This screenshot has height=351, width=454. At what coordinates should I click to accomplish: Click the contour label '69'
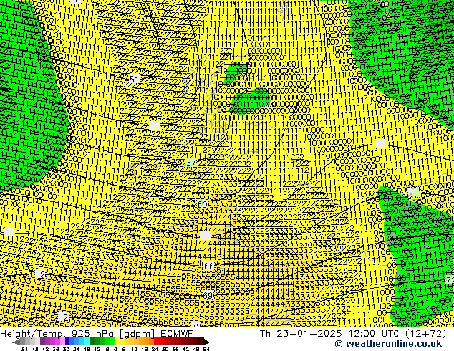coord(208,295)
